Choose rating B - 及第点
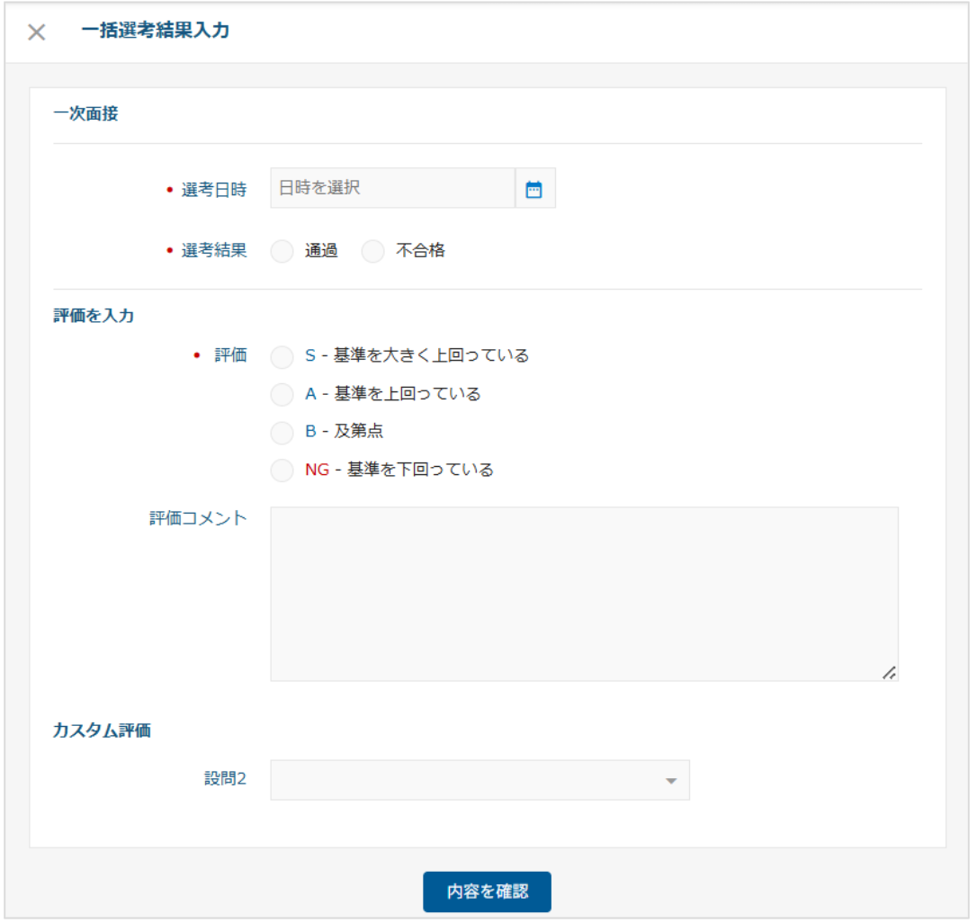 point(282,432)
